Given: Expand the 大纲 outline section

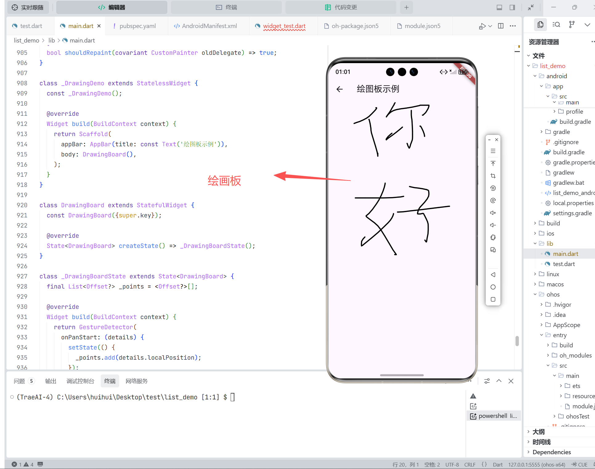Looking at the screenshot, I should (x=538, y=432).
